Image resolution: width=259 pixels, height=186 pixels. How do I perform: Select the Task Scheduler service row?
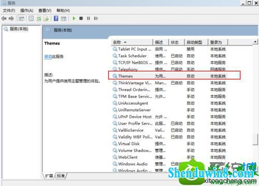pyautogui.click(x=169, y=56)
